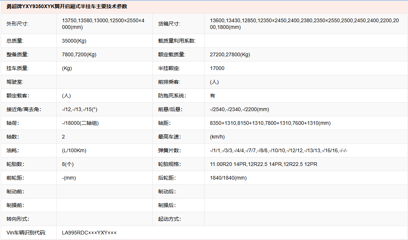The image size is (408, 240).
Task: Select the 驾驶室 label
Action: [x=15, y=82]
